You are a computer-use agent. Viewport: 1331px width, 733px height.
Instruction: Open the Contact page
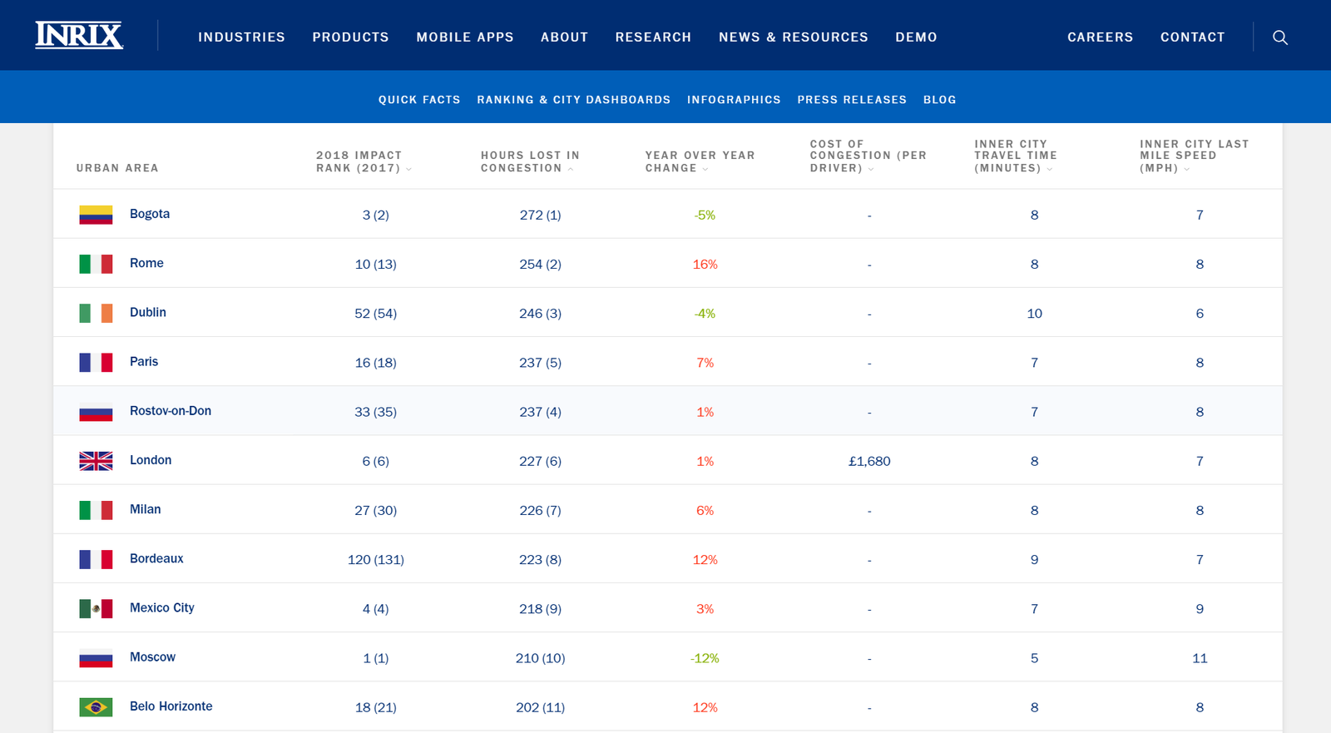1192,37
